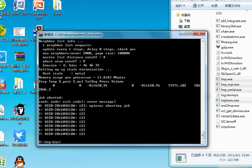Select the in.PHSXmotion file name
Screen dimensions: 252x168
click(232, 63)
